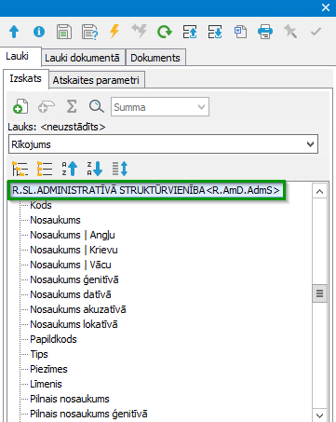336x422 pixels.
Task: Select R.SL.ADMINISTRATĪVĀ STRUKTŪRVIENĪBA tree node
Action: 146,190
